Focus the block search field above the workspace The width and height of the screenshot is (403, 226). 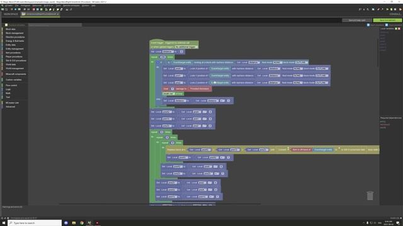click(x=55, y=25)
